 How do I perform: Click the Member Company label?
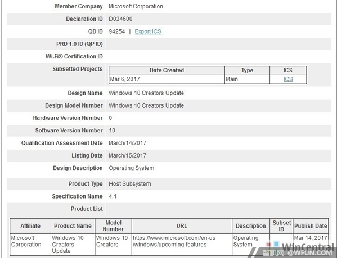(x=79, y=6)
